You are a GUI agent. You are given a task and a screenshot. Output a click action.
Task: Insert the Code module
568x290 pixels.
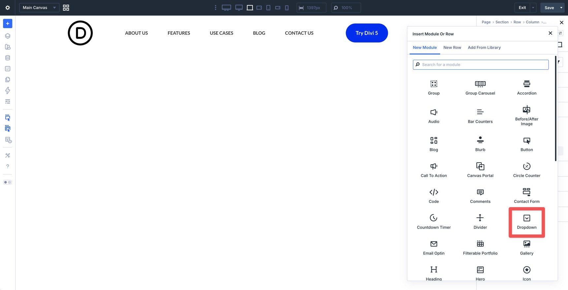[434, 196]
